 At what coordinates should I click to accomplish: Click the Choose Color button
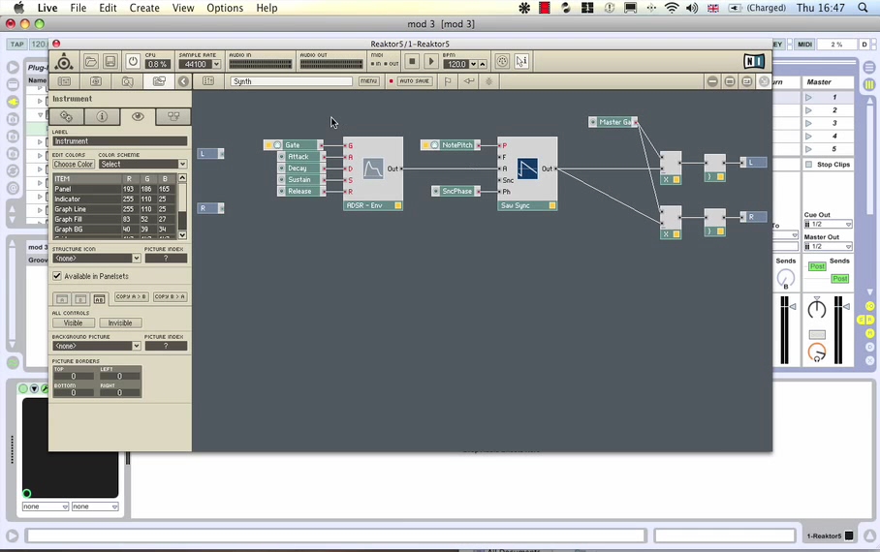tap(73, 165)
